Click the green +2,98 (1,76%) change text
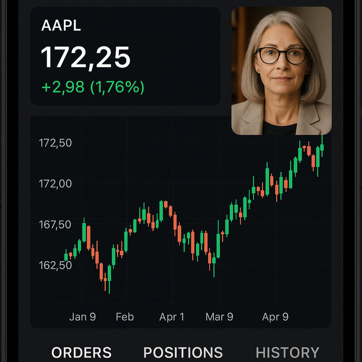 pos(93,87)
